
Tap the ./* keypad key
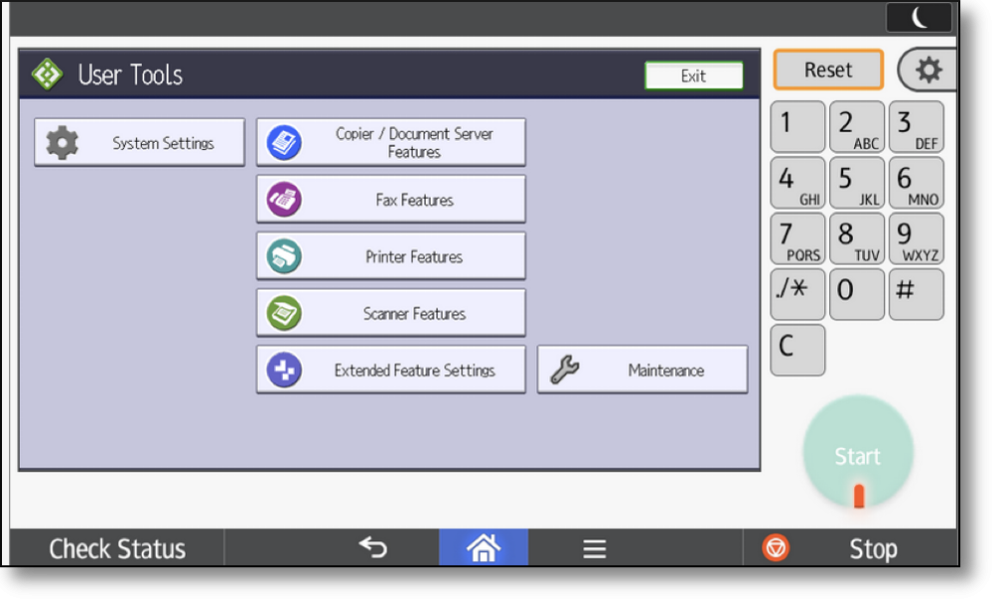(797, 295)
